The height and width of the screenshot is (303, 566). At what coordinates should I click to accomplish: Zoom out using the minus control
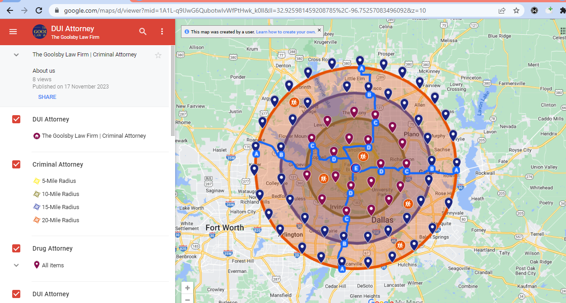187,299
